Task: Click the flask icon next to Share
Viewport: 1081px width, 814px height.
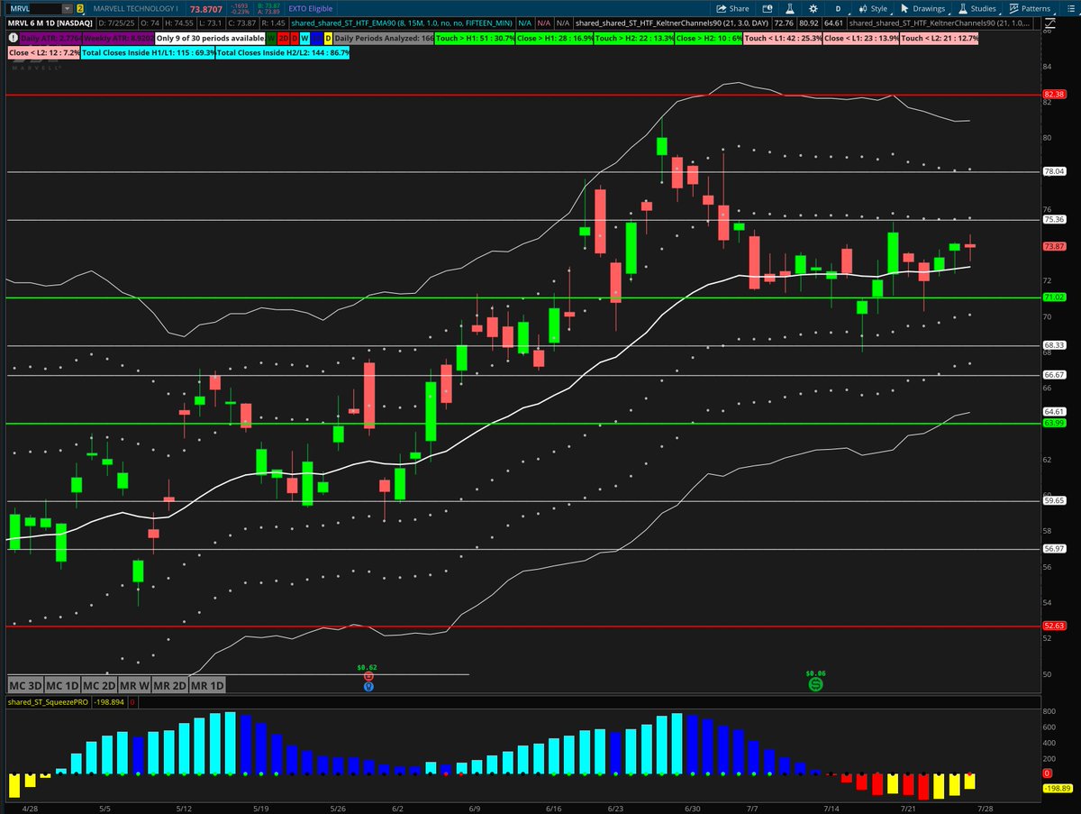Action: point(790,8)
